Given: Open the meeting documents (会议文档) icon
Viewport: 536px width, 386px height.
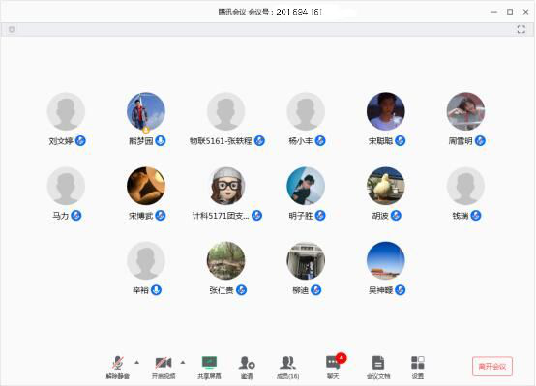Looking at the screenshot, I should 378,363.
